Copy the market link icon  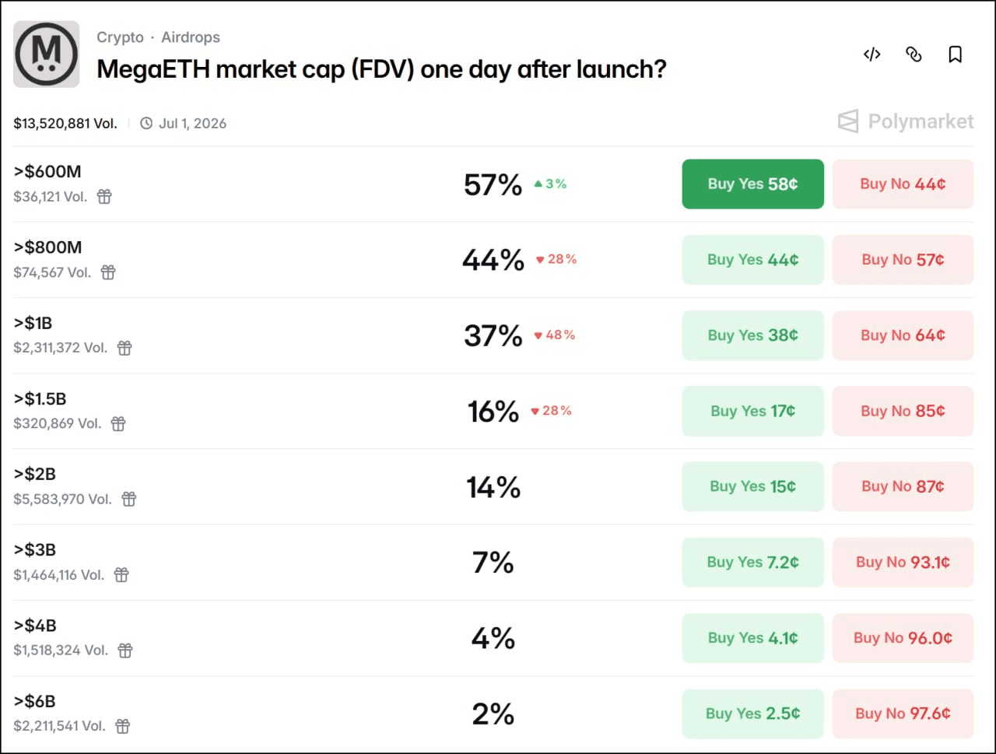[914, 54]
